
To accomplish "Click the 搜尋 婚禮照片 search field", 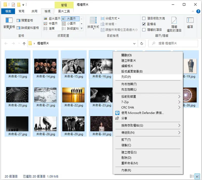I will [173, 43].
